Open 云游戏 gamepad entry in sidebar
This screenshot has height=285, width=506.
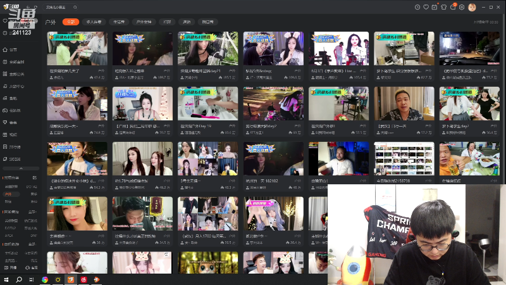click(x=11, y=110)
